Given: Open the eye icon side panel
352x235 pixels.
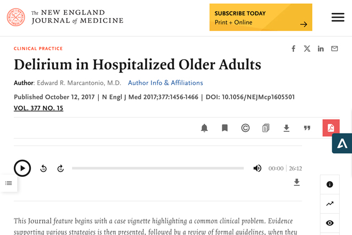Looking at the screenshot, I should coord(330,223).
